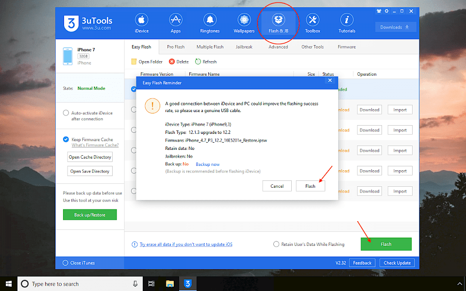Click the skin (shirt) icon in title bar
This screenshot has width=466, height=291.
tap(379, 11)
